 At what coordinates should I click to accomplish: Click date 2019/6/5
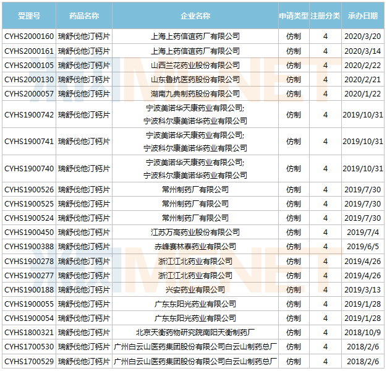pyautogui.click(x=363, y=246)
